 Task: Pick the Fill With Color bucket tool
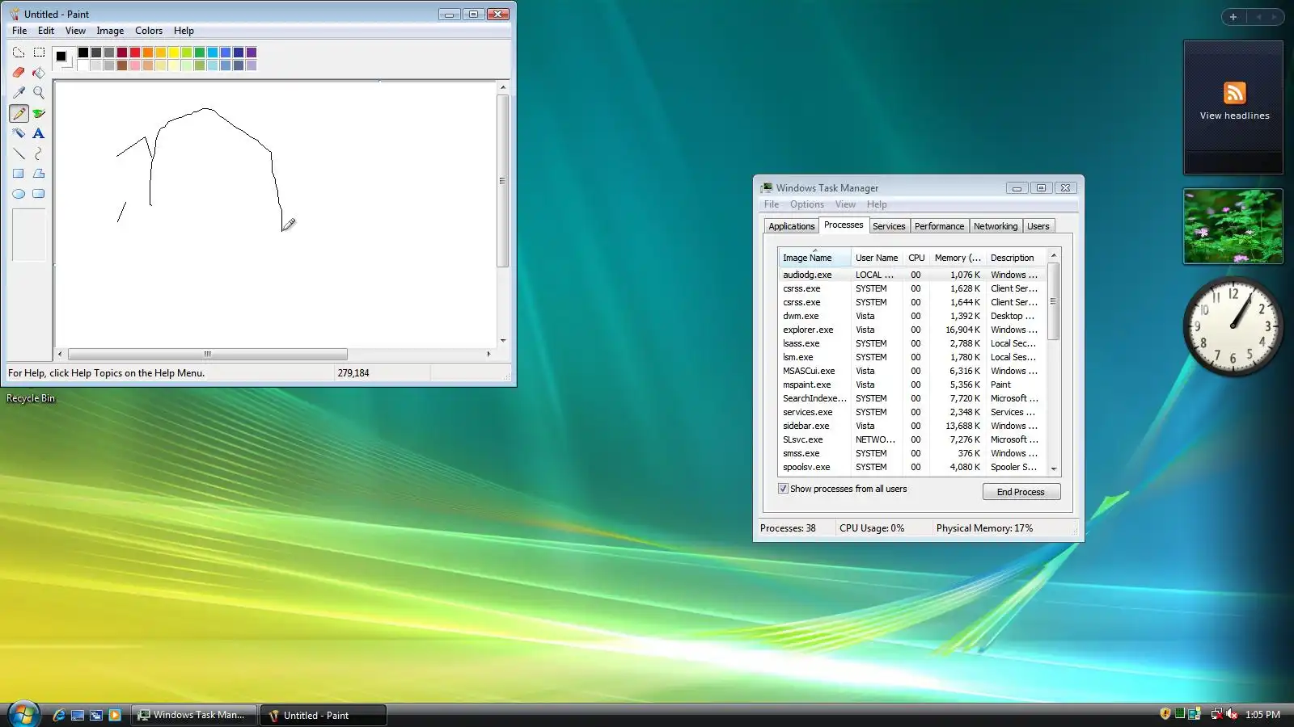click(x=39, y=73)
